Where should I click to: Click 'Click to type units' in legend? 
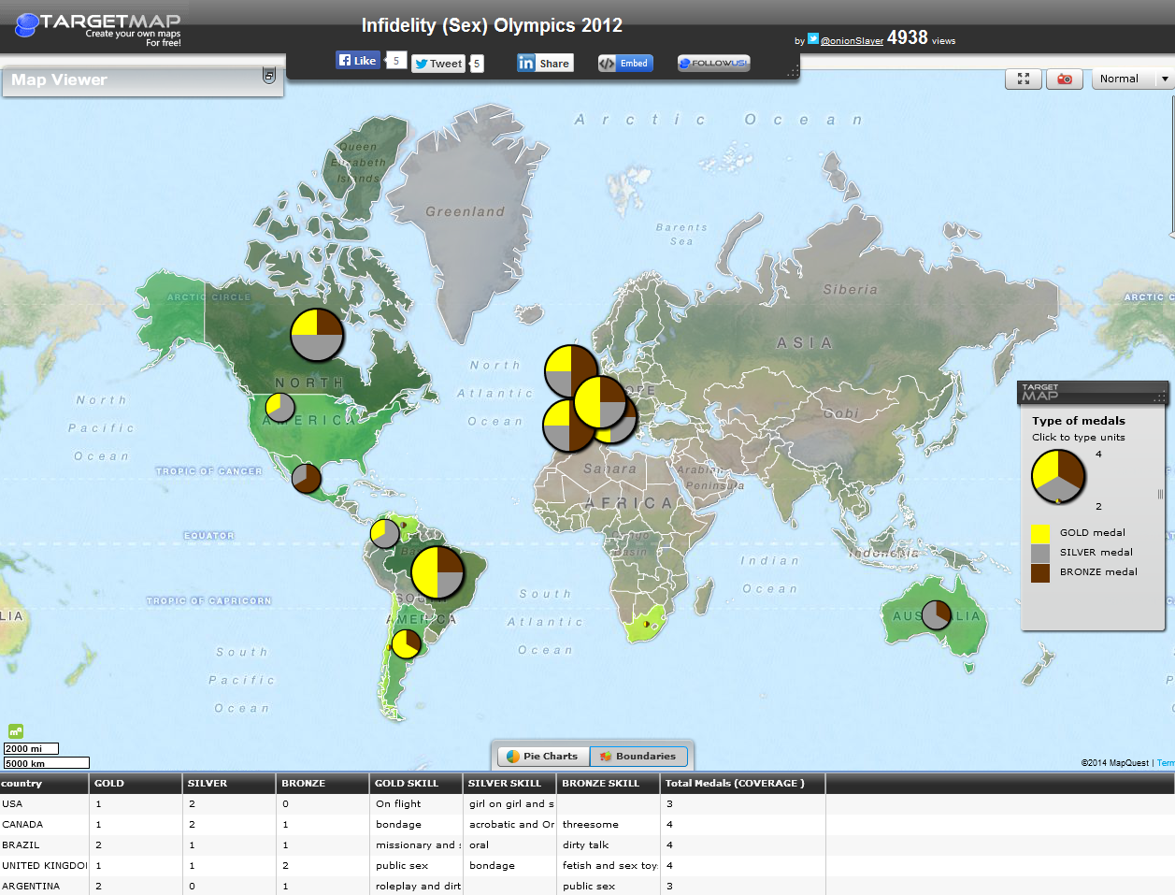pyautogui.click(x=1078, y=438)
